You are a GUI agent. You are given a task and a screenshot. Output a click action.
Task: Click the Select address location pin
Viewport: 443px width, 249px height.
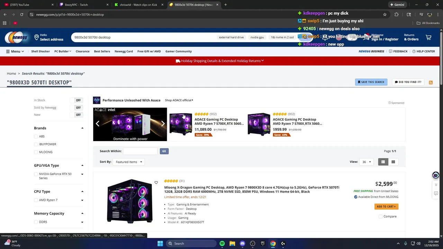(x=36, y=37)
